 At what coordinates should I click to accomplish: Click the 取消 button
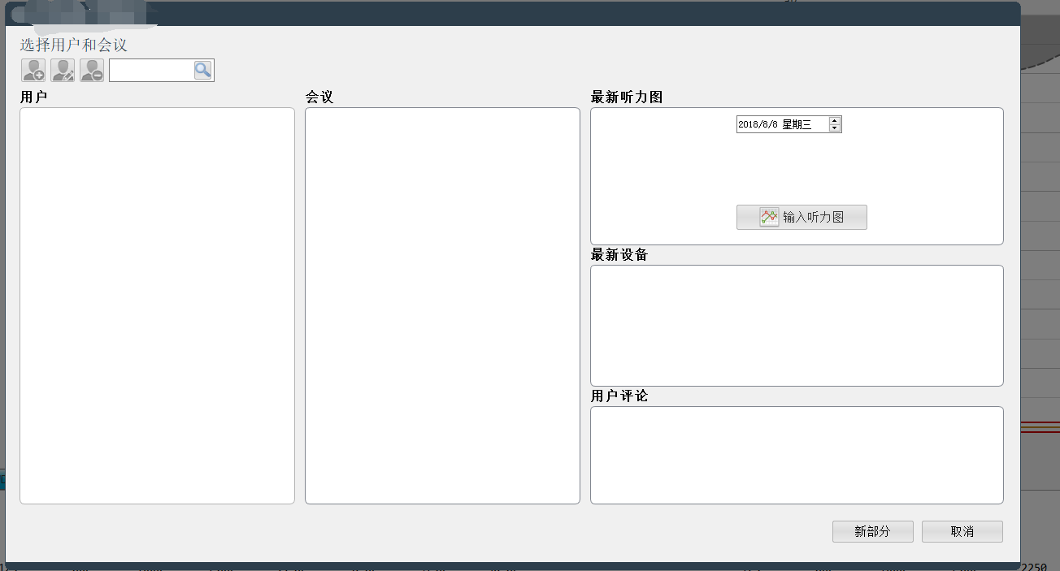click(962, 531)
